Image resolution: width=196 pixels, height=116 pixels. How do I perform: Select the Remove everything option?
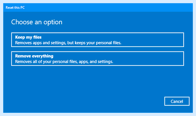click(97, 59)
